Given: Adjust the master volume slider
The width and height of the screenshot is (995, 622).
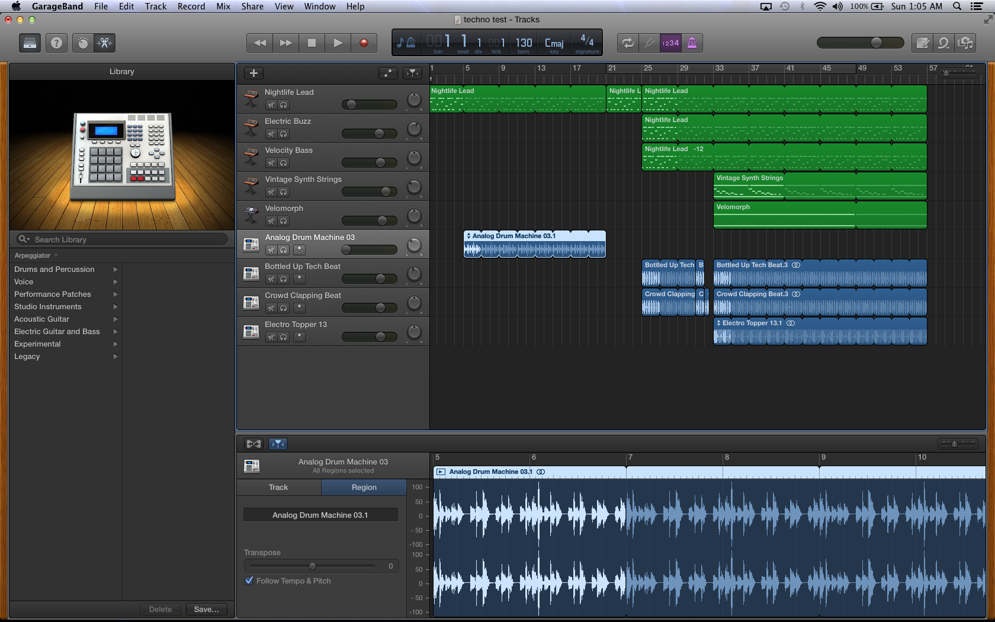Looking at the screenshot, I should click(860, 43).
